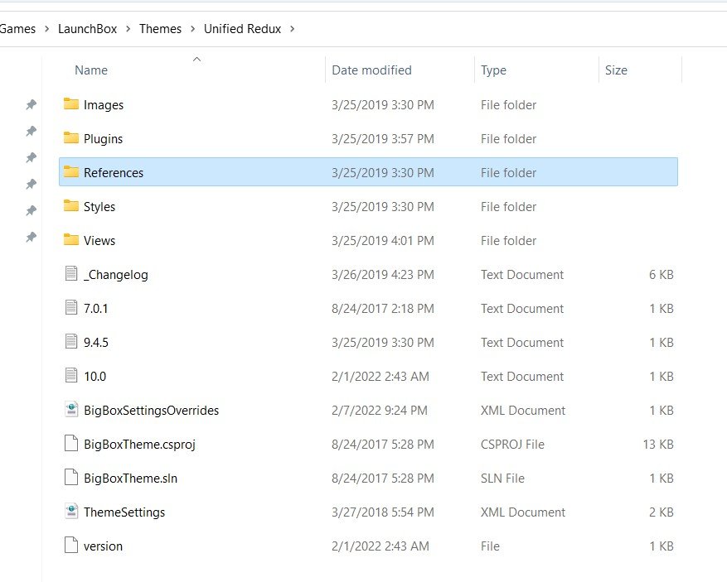Click the 13 KB size cell

(658, 445)
